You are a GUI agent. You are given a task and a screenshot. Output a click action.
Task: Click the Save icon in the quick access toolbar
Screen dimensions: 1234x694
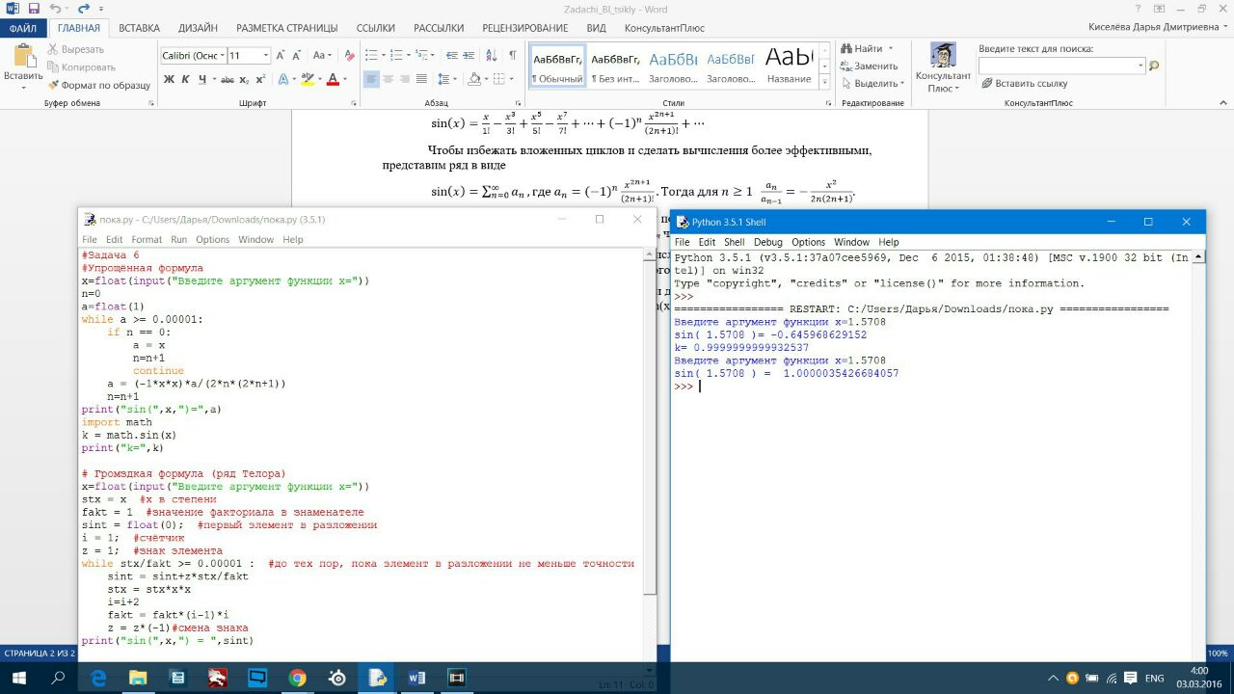pyautogui.click(x=34, y=9)
